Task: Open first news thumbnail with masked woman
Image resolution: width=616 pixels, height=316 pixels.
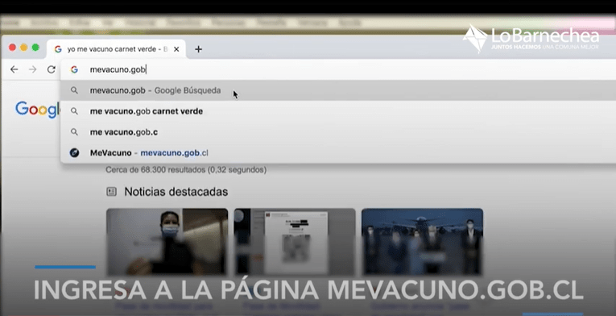Action: tap(167, 241)
